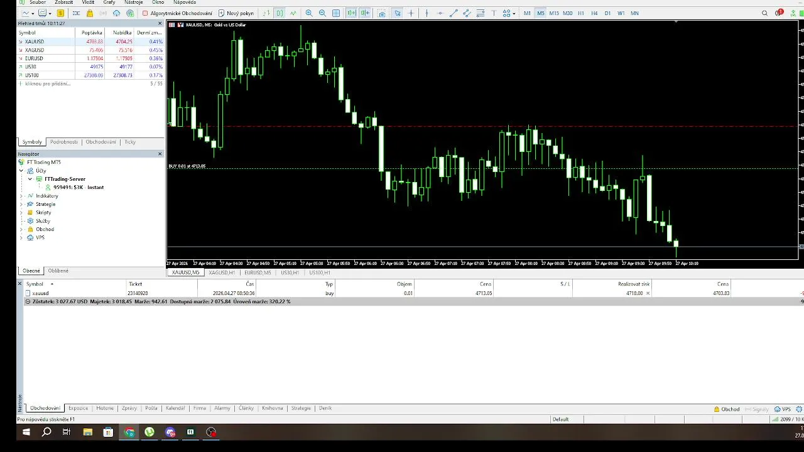Image resolution: width=804 pixels, height=452 pixels.
Task: Select the trendline drawing tool
Action: tap(454, 13)
